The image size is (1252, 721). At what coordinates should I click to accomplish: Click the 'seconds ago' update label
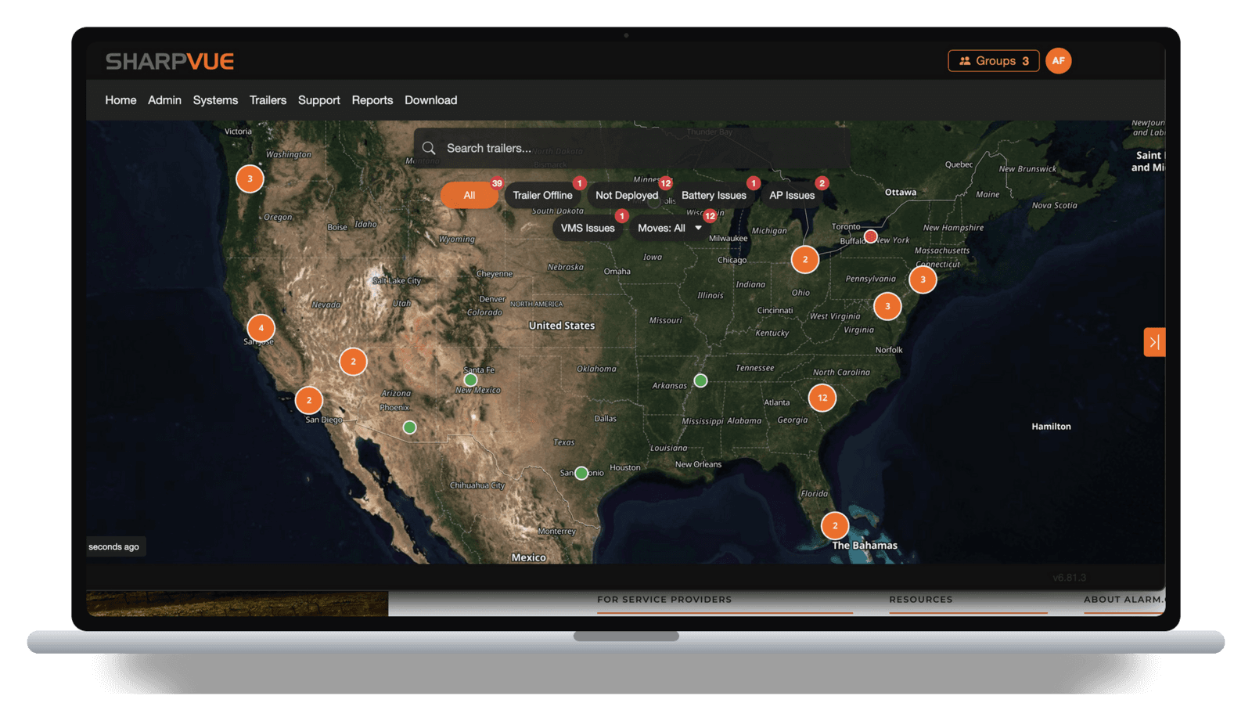114,546
